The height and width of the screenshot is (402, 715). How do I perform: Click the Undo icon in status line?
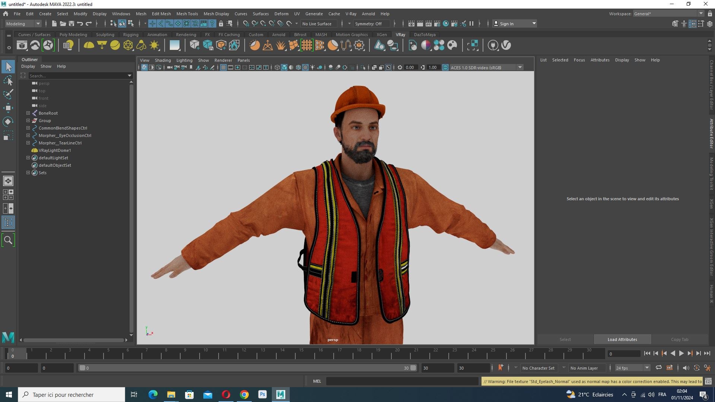tap(80, 23)
